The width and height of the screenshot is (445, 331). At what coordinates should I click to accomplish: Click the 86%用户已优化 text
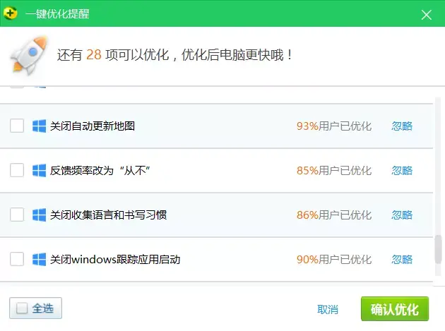coord(334,215)
